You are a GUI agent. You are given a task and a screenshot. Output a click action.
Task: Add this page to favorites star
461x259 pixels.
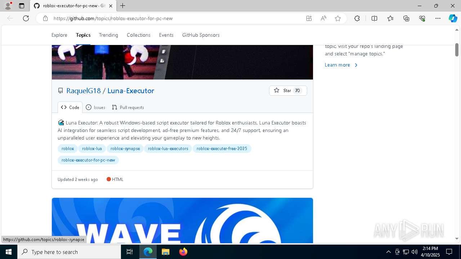point(338,18)
